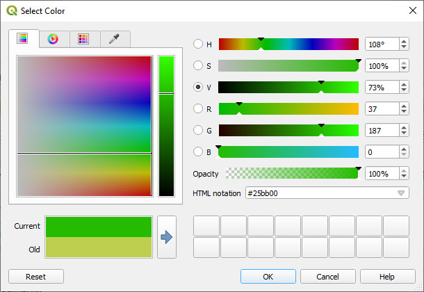Decrease the green value with down arrow

tap(404, 133)
